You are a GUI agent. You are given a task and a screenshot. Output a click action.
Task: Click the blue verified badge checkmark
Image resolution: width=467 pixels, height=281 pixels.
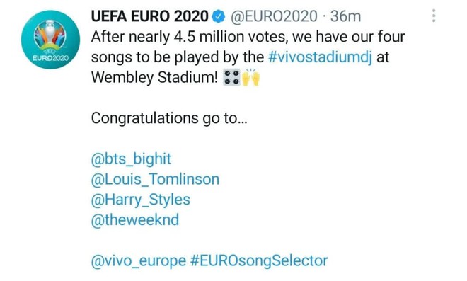click(219, 16)
